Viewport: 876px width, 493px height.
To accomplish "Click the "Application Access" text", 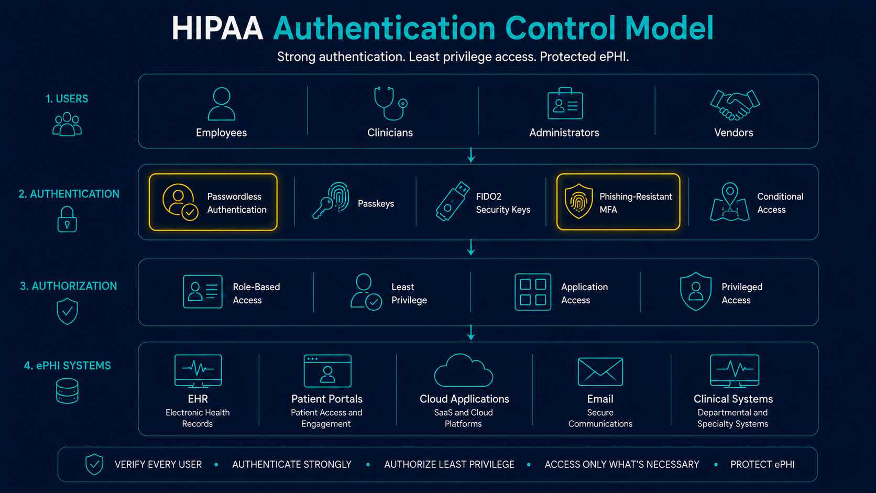I will (x=585, y=293).
